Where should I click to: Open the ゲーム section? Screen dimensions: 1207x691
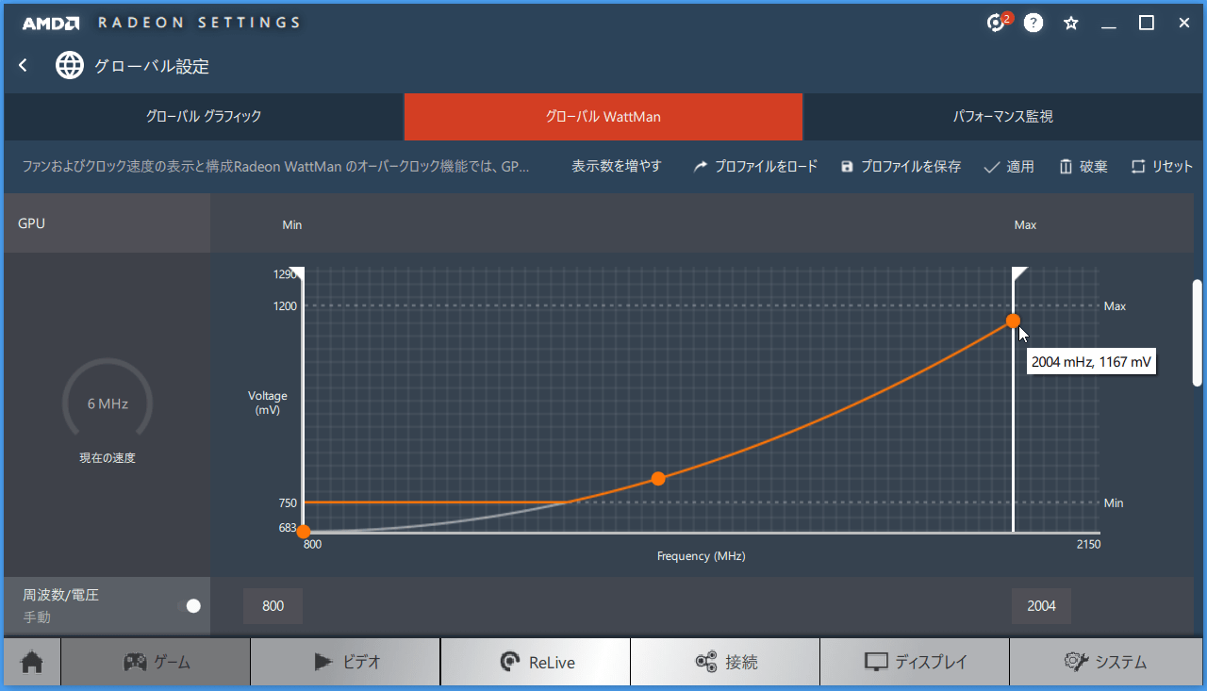click(x=156, y=662)
